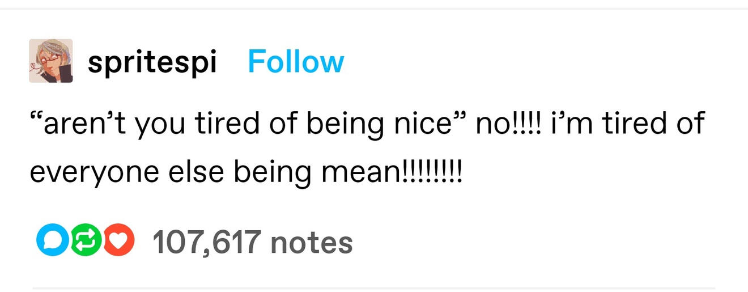Open replies via the speech bubble icon
Screen dimensions: 748x292
pyautogui.click(x=50, y=242)
